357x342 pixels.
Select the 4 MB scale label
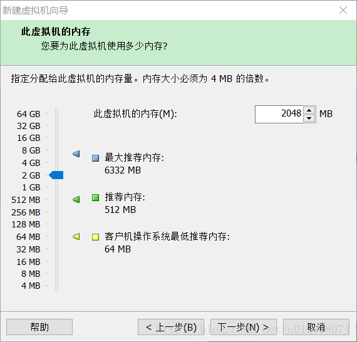[31, 286]
